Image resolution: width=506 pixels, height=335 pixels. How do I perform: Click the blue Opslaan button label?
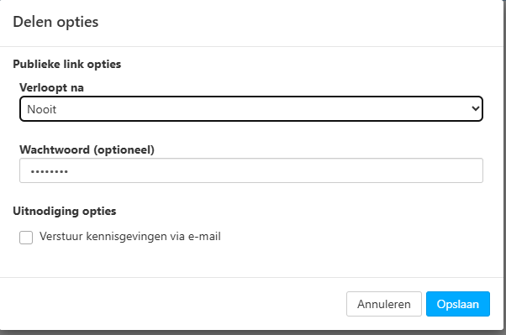coord(457,304)
